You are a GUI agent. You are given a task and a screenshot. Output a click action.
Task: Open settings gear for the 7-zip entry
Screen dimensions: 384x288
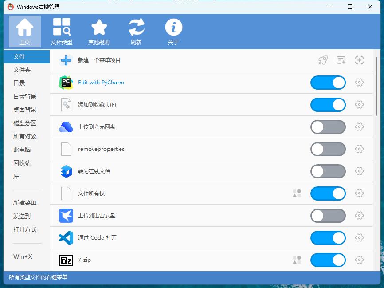pos(359,260)
